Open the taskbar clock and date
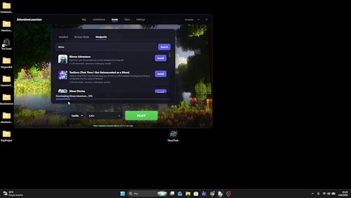 click(x=343, y=193)
